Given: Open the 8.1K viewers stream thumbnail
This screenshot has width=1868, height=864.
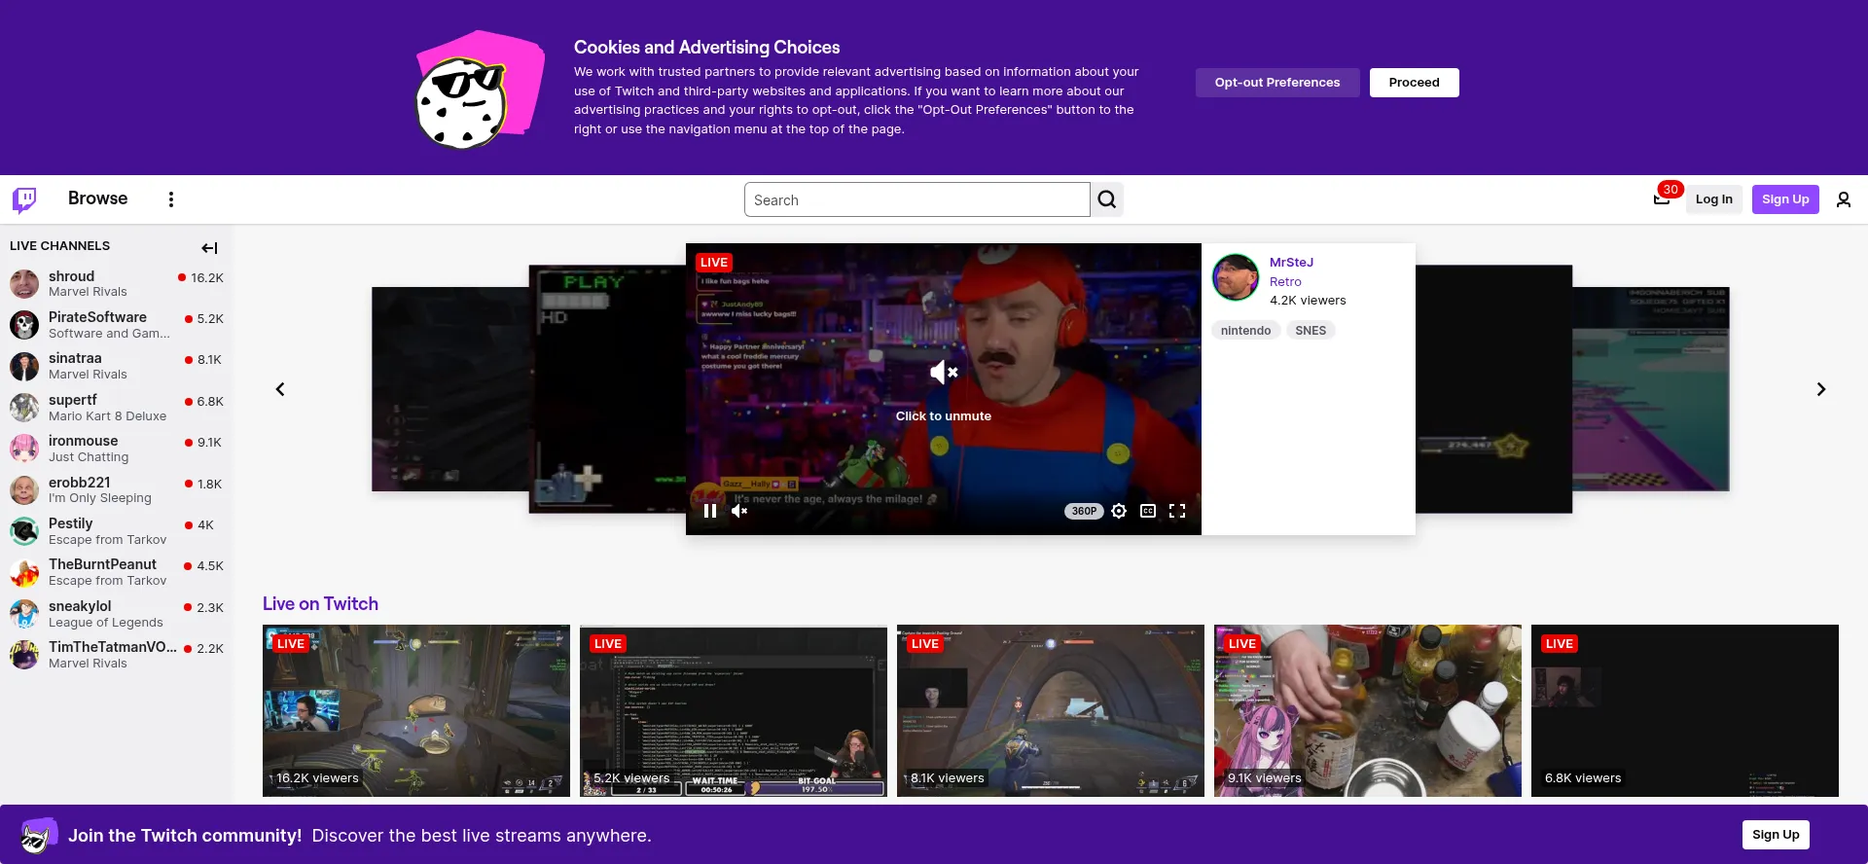Looking at the screenshot, I should click(x=1051, y=710).
